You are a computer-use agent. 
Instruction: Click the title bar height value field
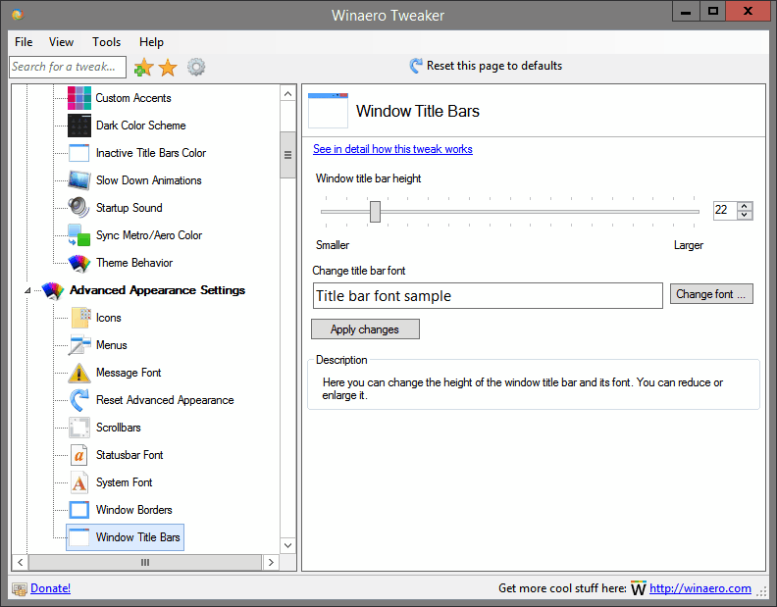click(x=725, y=211)
